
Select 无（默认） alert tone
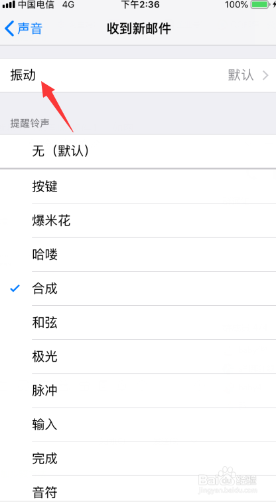tap(138, 151)
